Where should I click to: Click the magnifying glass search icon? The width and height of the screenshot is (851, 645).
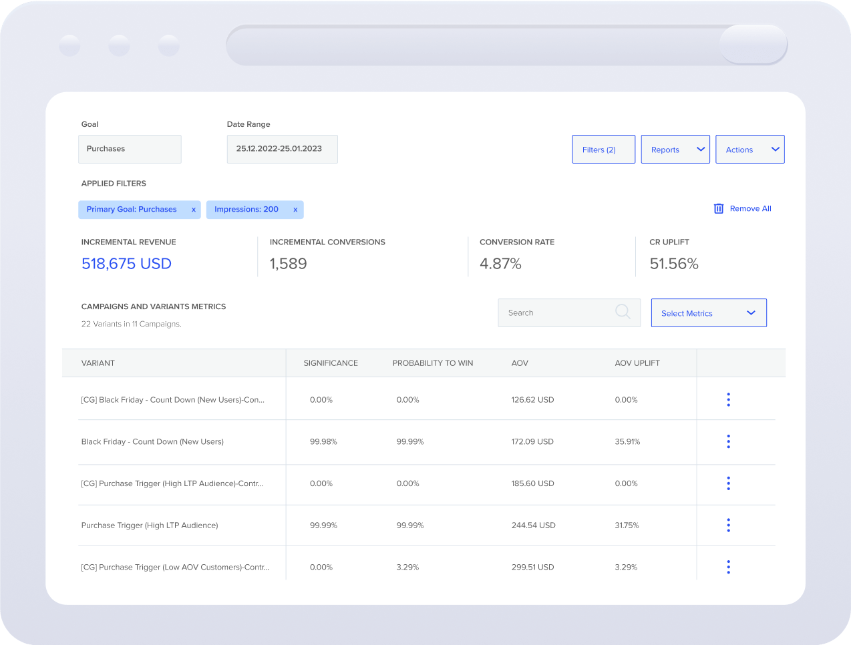623,312
